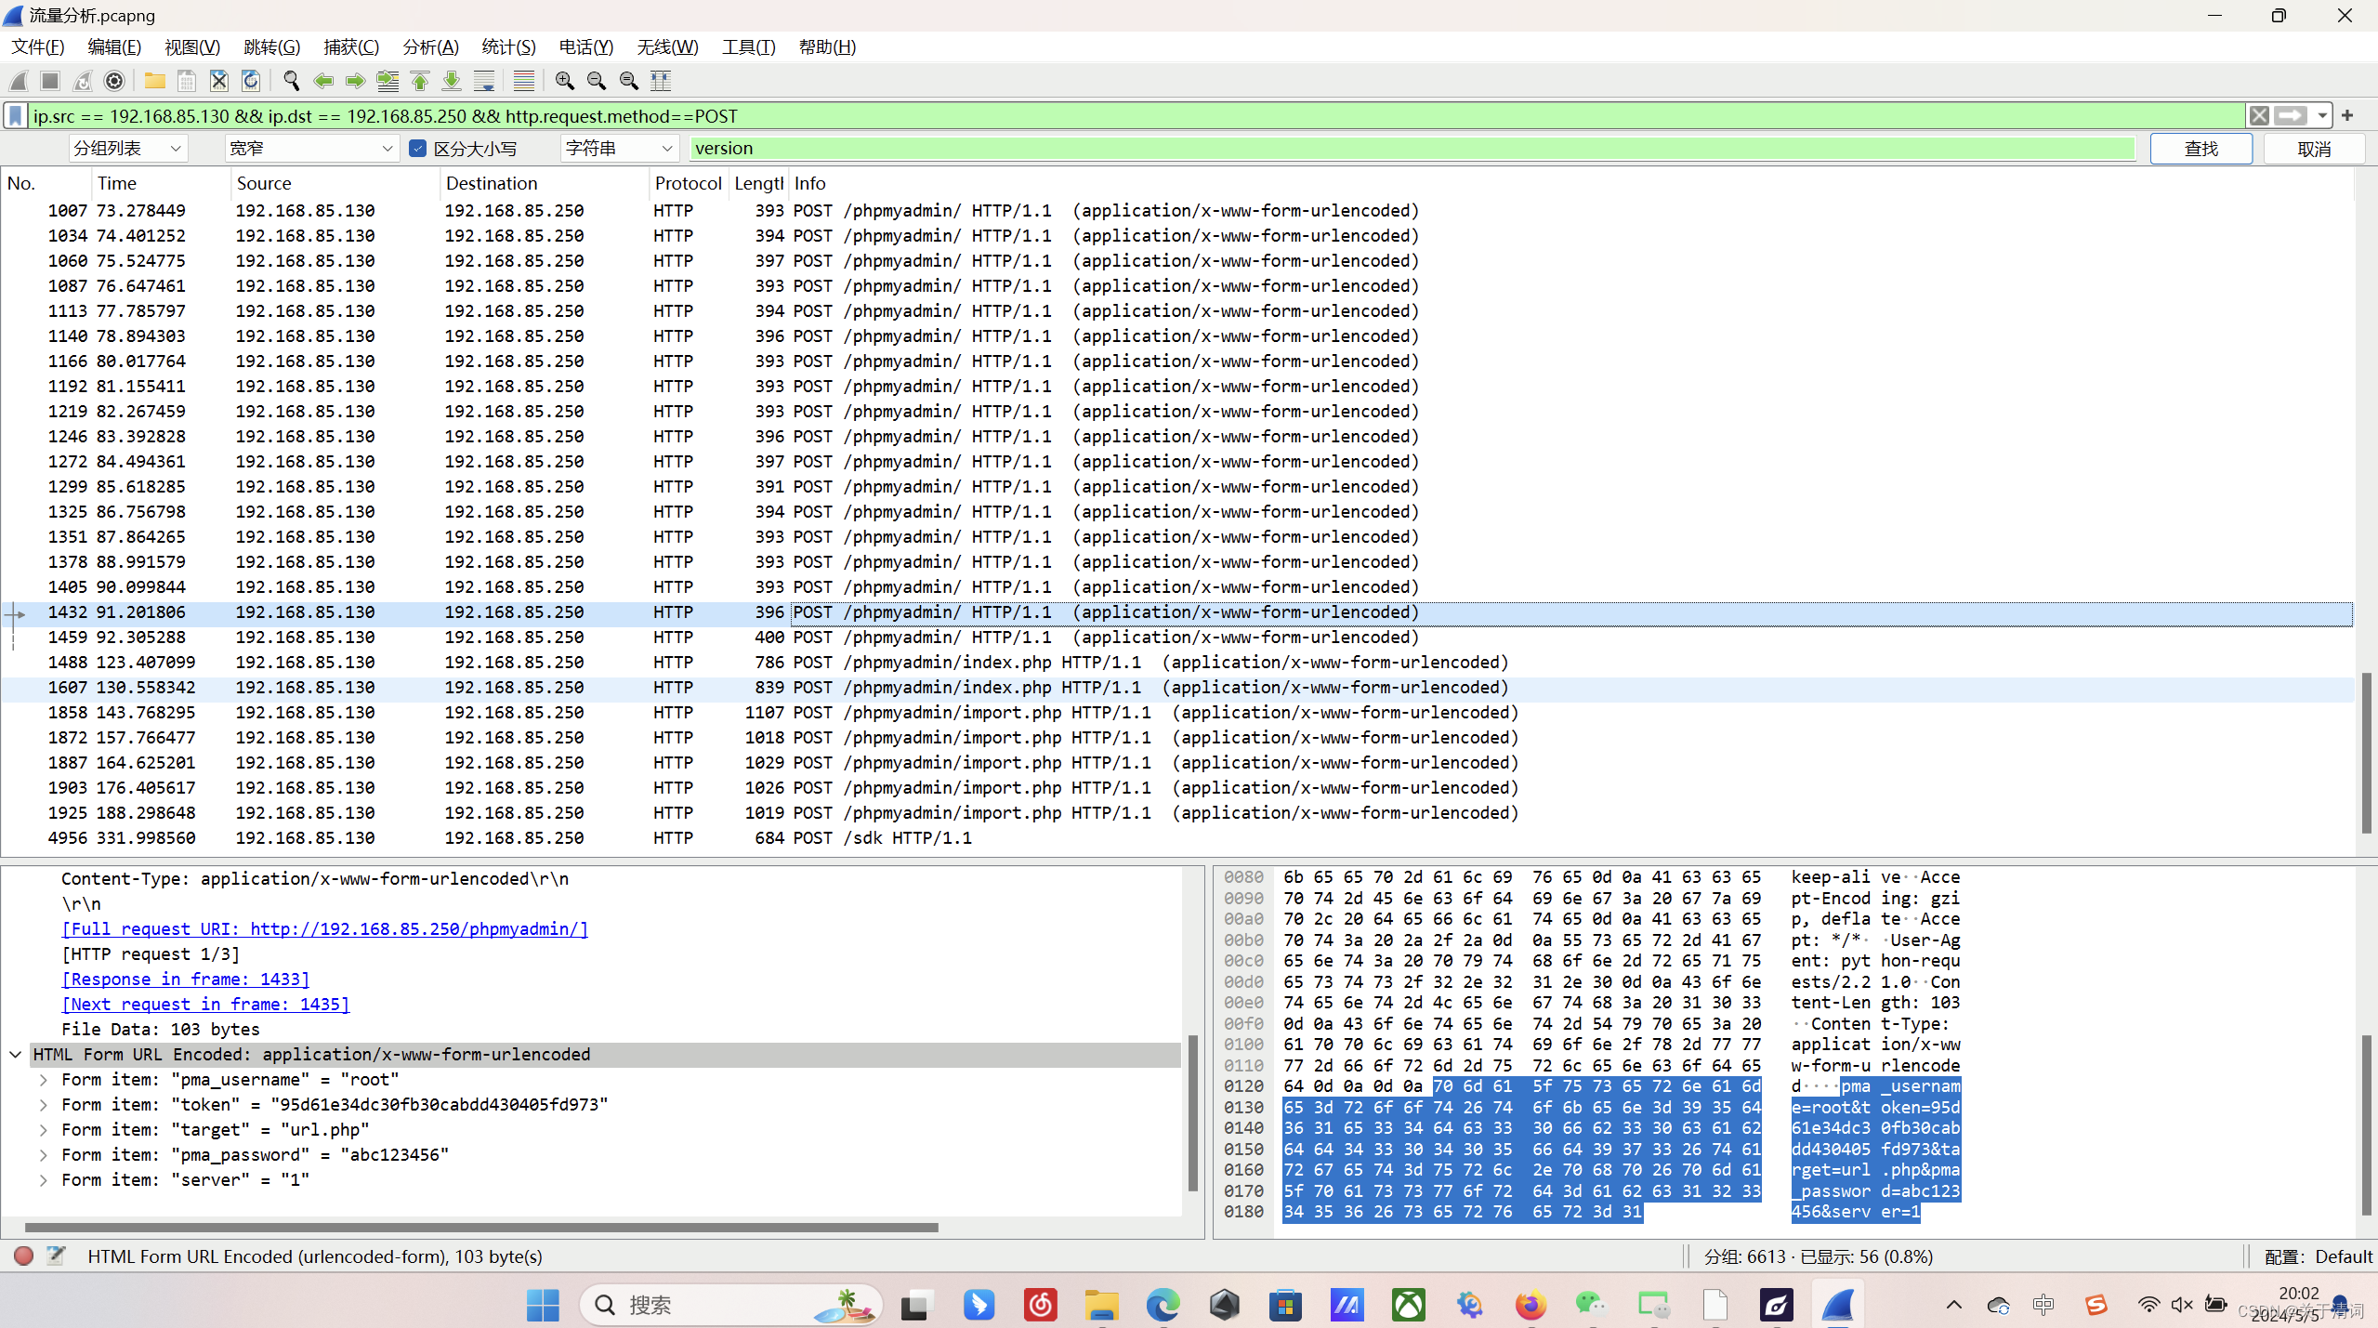Screen dimensions: 2378x1328
Task: Open the 字符串 search-type dropdown
Action: coord(618,149)
